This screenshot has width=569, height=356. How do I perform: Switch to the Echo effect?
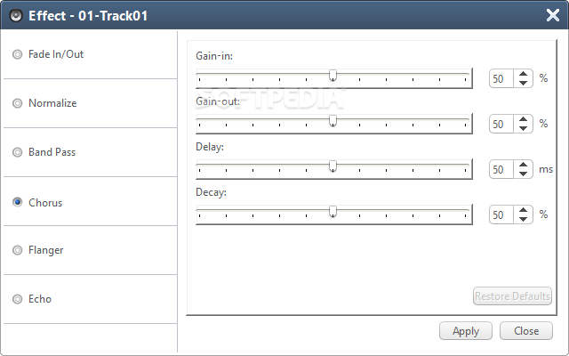(17, 299)
